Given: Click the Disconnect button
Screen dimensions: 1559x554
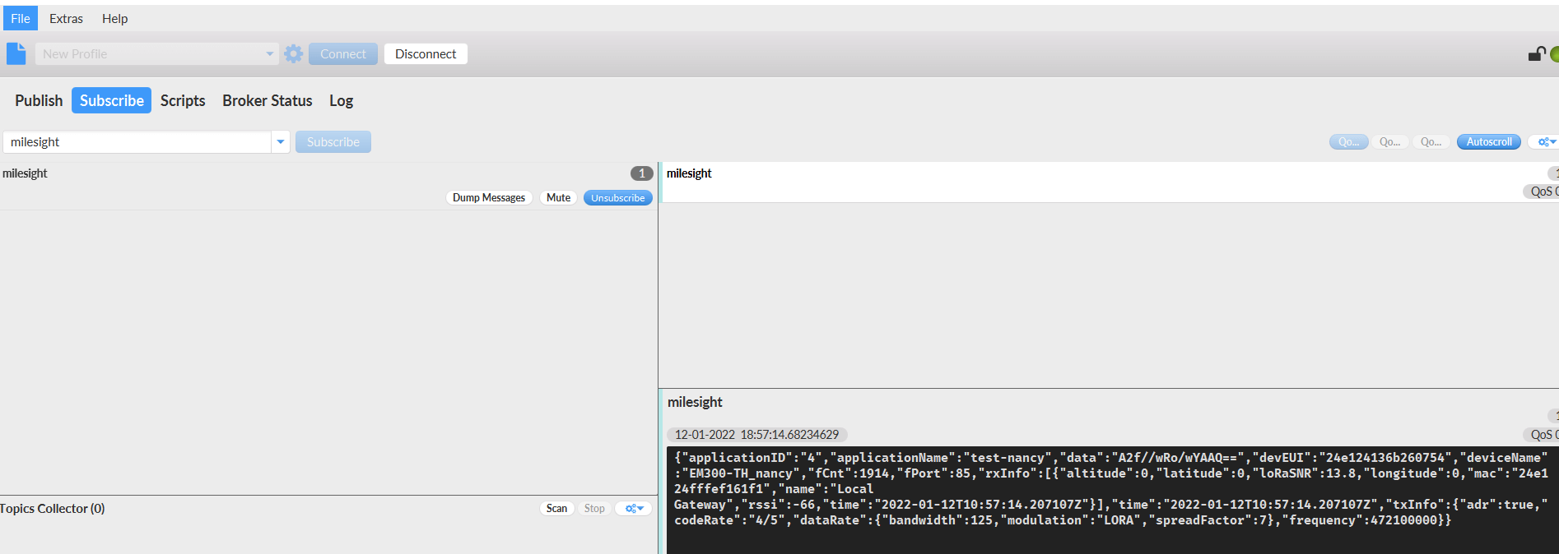Looking at the screenshot, I should [425, 54].
